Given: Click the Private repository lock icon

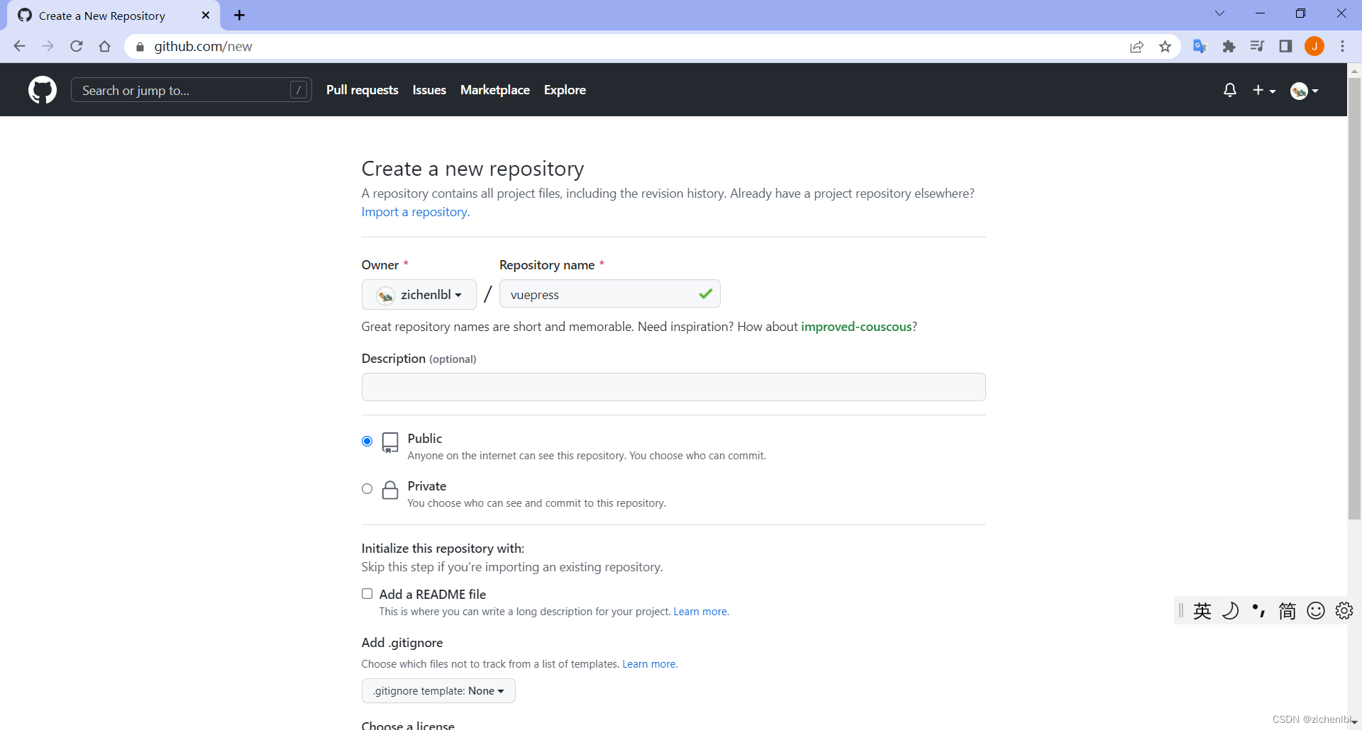Looking at the screenshot, I should pyautogui.click(x=390, y=490).
